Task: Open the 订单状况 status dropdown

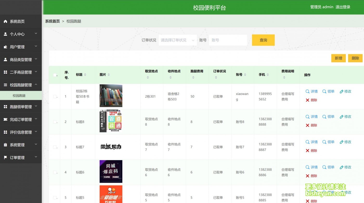Action: click(x=178, y=40)
